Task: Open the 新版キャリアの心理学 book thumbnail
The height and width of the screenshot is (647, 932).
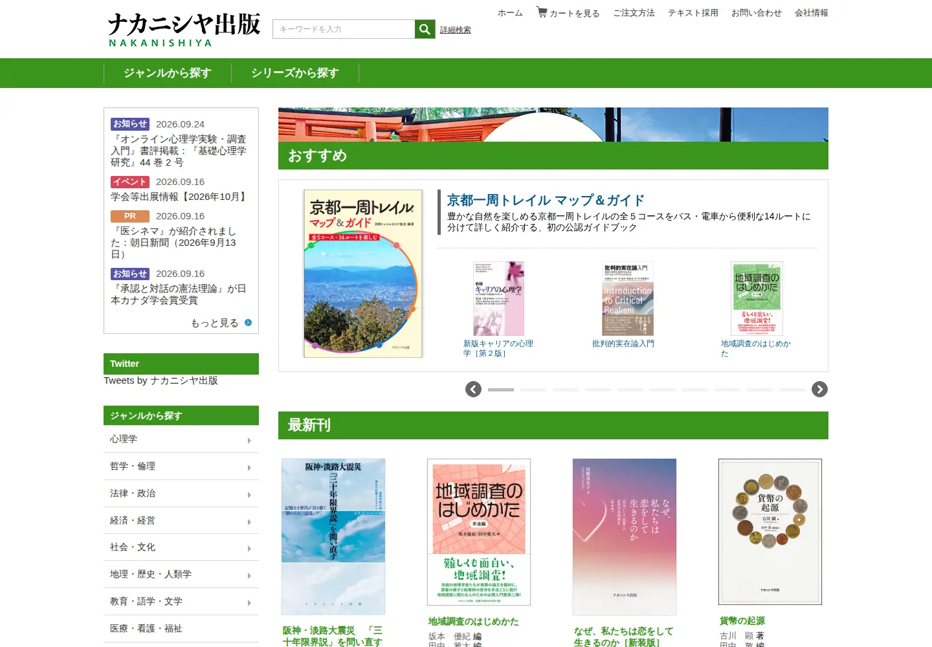Action: pyautogui.click(x=498, y=298)
